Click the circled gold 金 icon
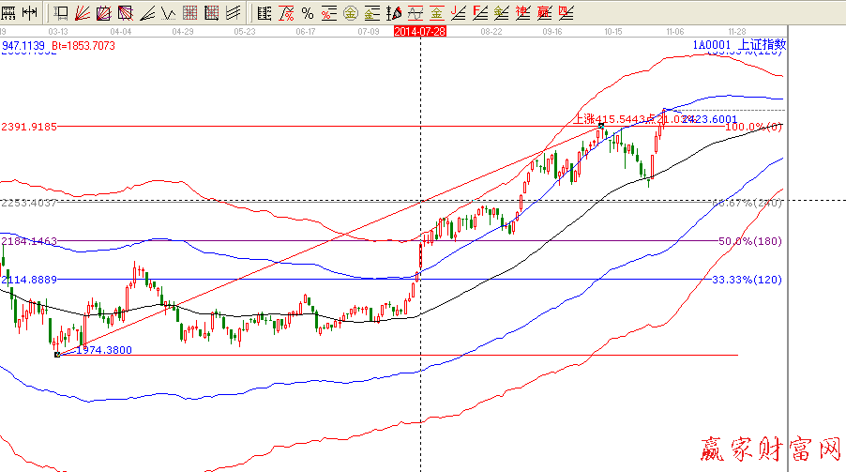The width and height of the screenshot is (846, 472). coord(350,13)
